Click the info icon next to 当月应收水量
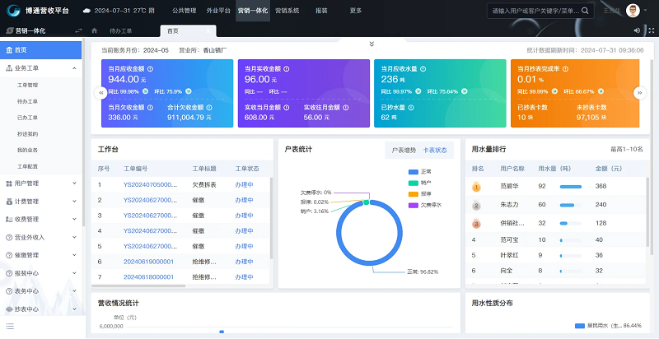Image resolution: width=659 pixels, height=339 pixels. pos(423,69)
